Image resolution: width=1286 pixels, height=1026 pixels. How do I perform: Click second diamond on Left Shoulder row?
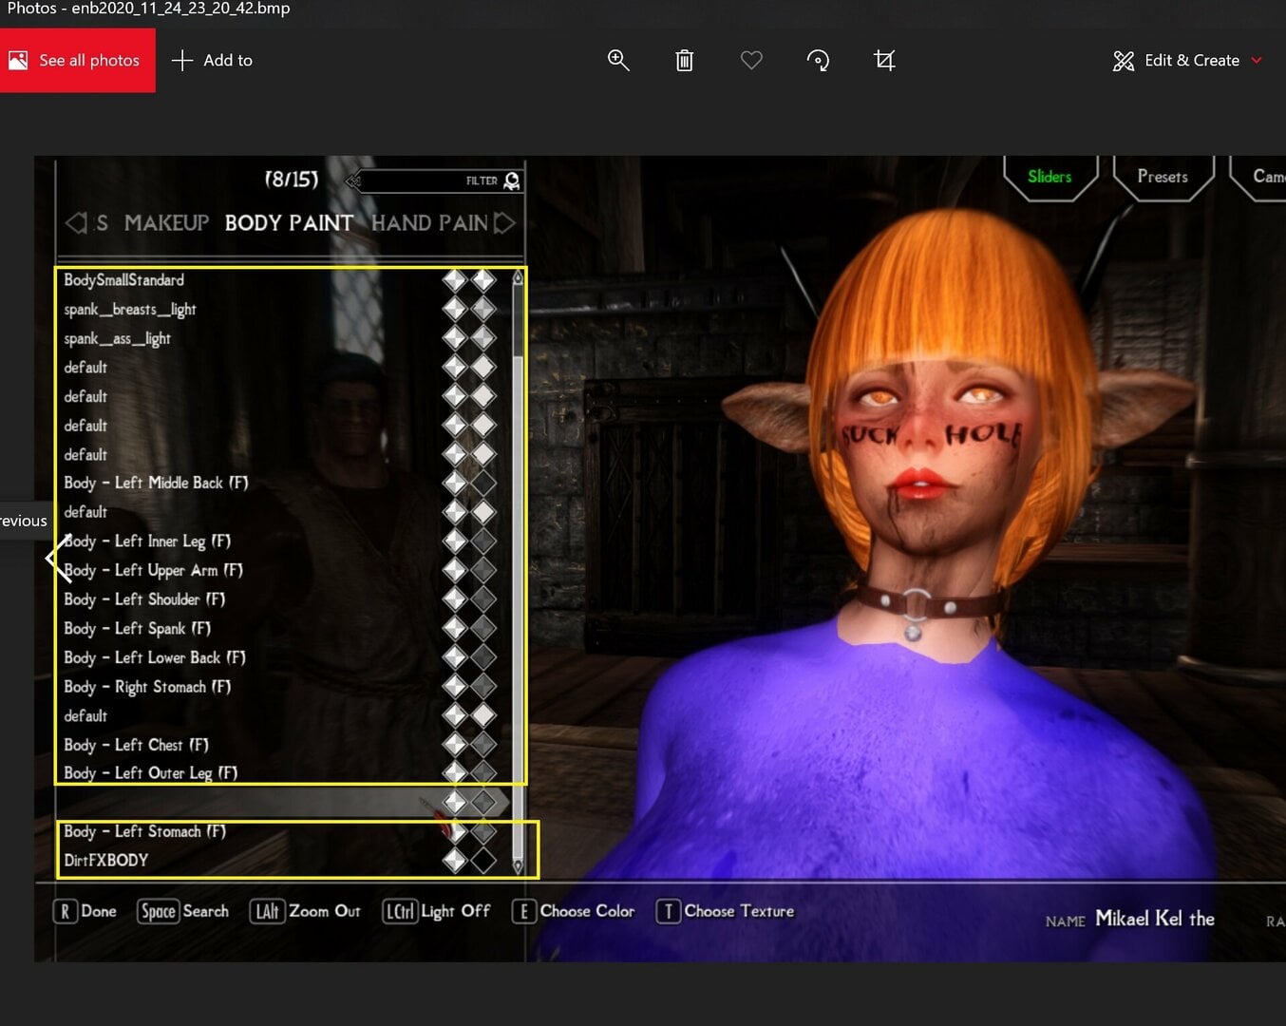[x=484, y=599]
